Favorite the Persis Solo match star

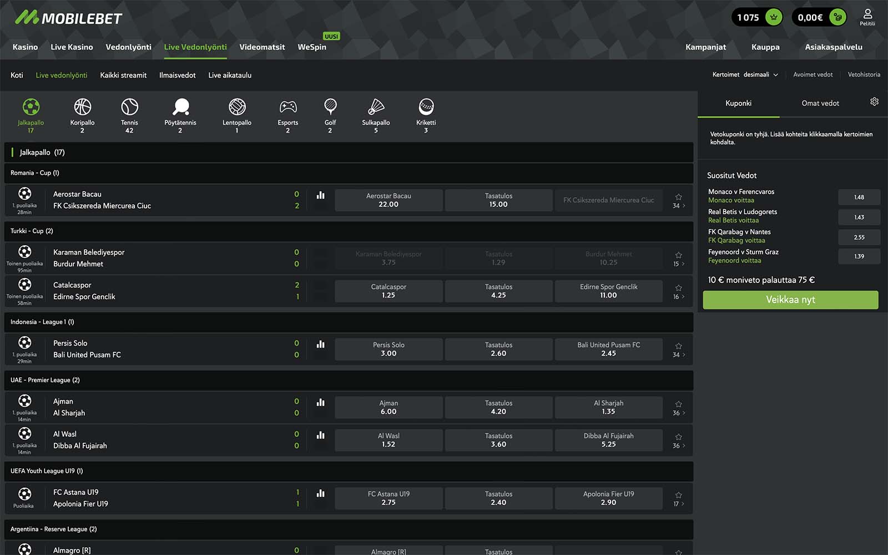click(x=678, y=346)
